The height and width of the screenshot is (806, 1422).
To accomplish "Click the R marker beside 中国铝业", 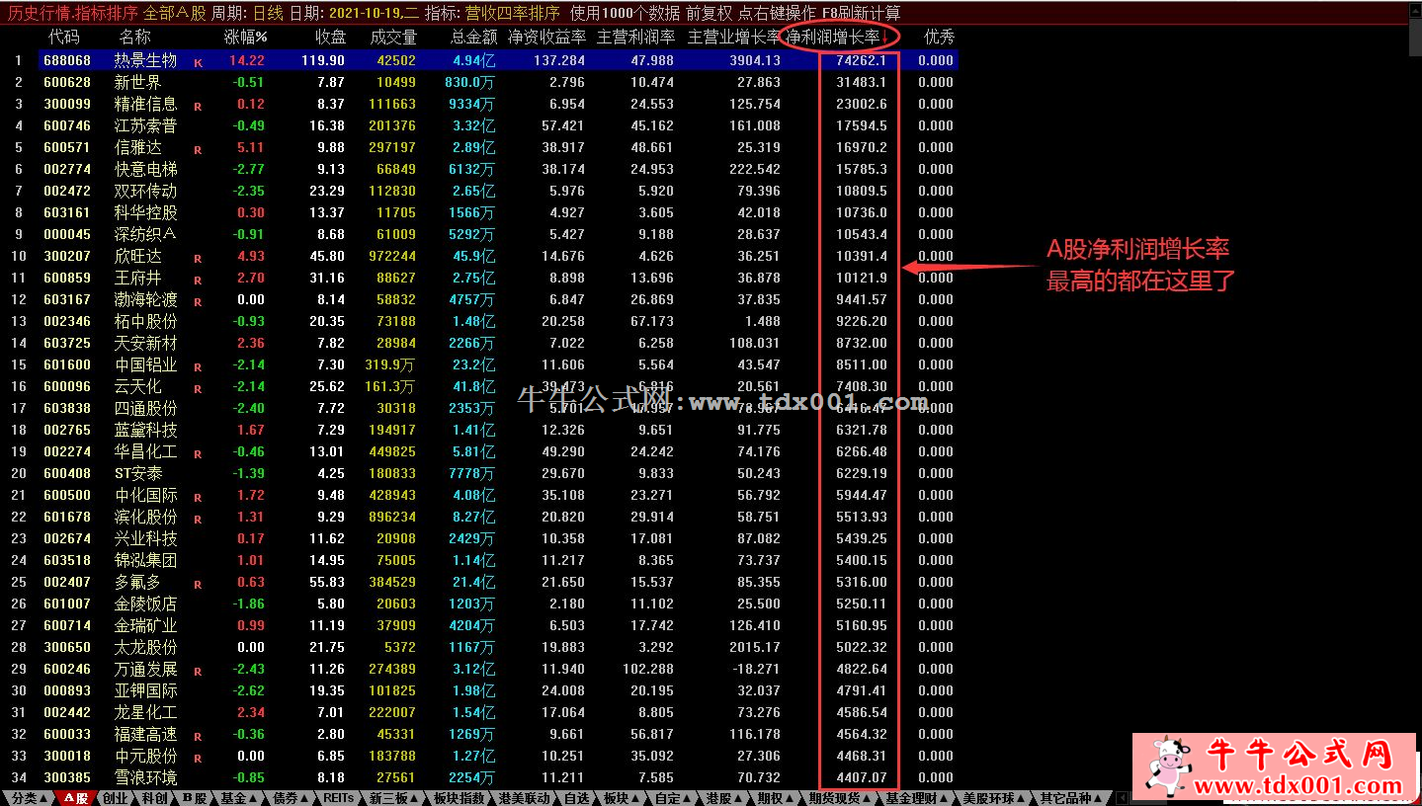I will tap(198, 367).
